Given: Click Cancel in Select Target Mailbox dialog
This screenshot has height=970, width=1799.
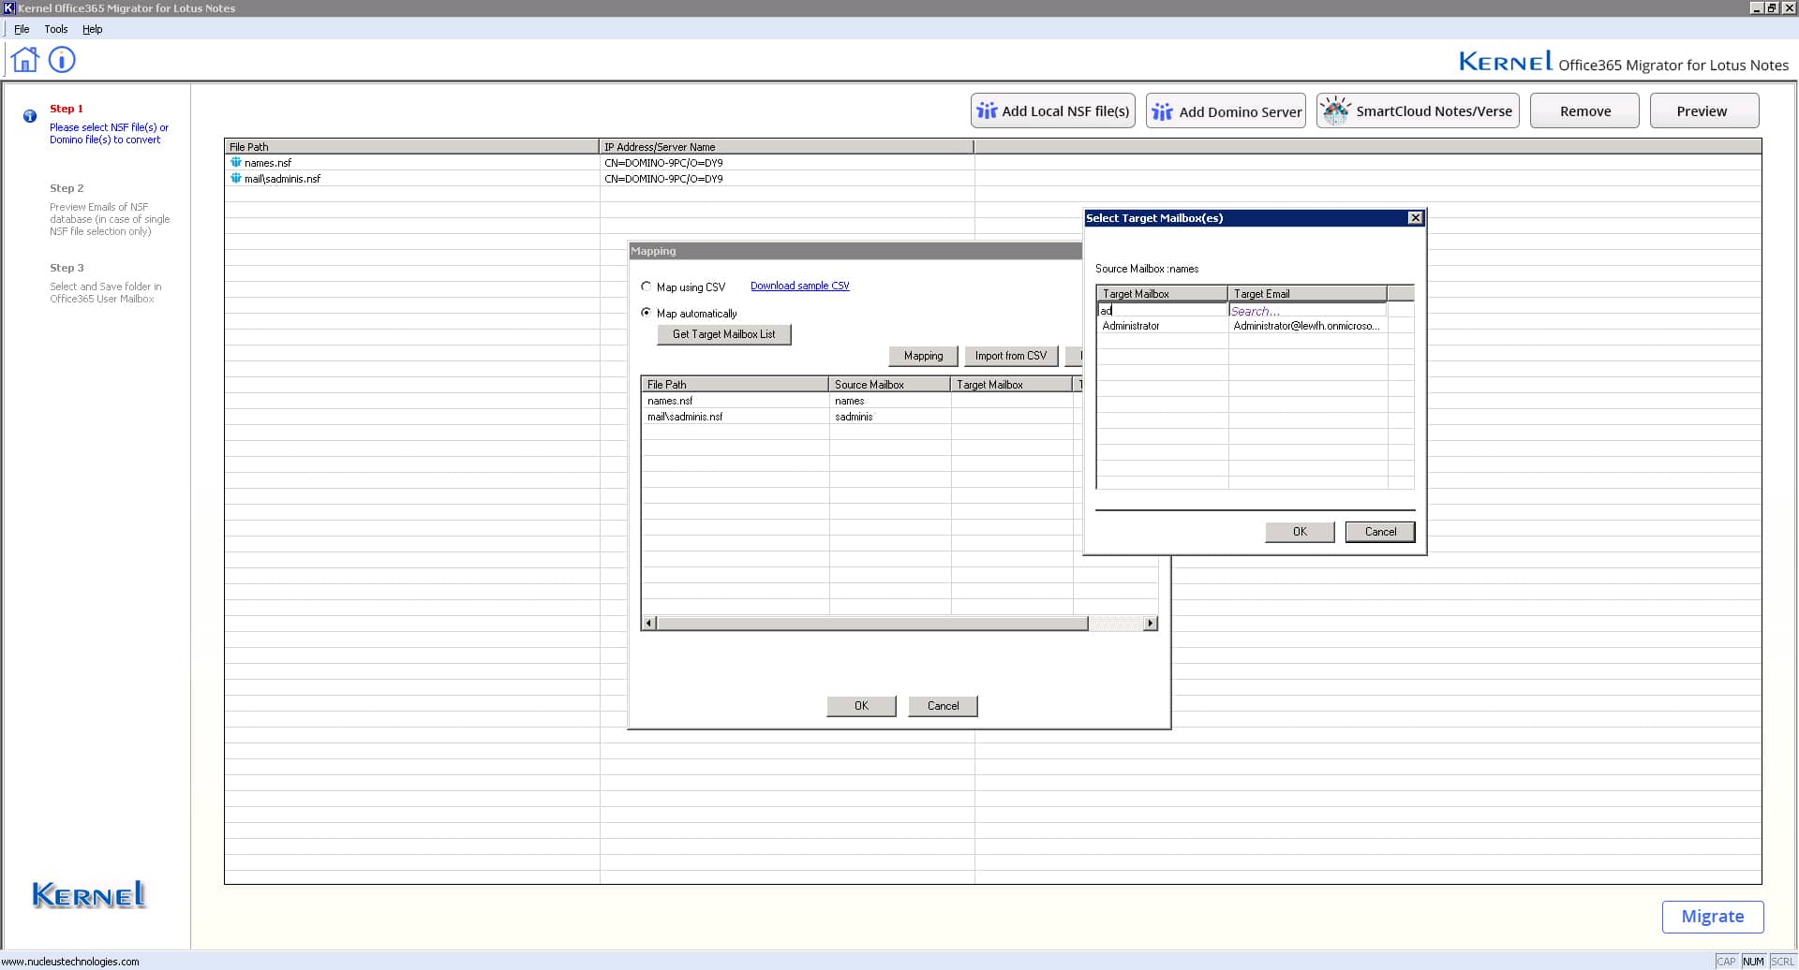Looking at the screenshot, I should pyautogui.click(x=1380, y=532).
